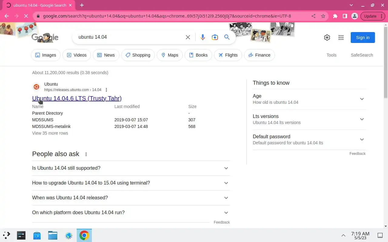Open Ubuntu 14.04.6 LTS result link
Screen dimensions: 388x242
77,98
